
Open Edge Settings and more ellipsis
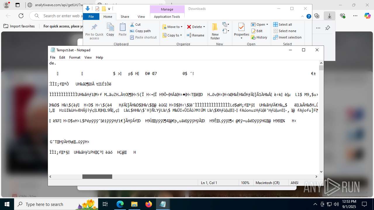click(x=355, y=16)
